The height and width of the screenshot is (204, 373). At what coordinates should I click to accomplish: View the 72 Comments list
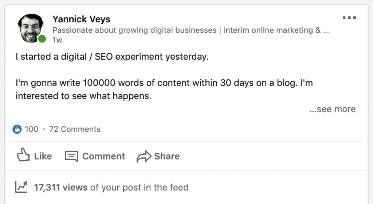pyautogui.click(x=75, y=129)
